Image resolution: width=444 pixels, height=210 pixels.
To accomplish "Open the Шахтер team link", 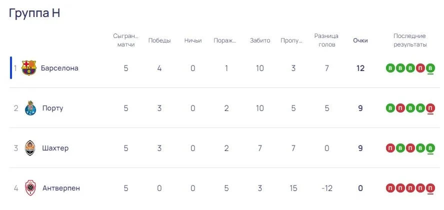I will tap(55, 148).
